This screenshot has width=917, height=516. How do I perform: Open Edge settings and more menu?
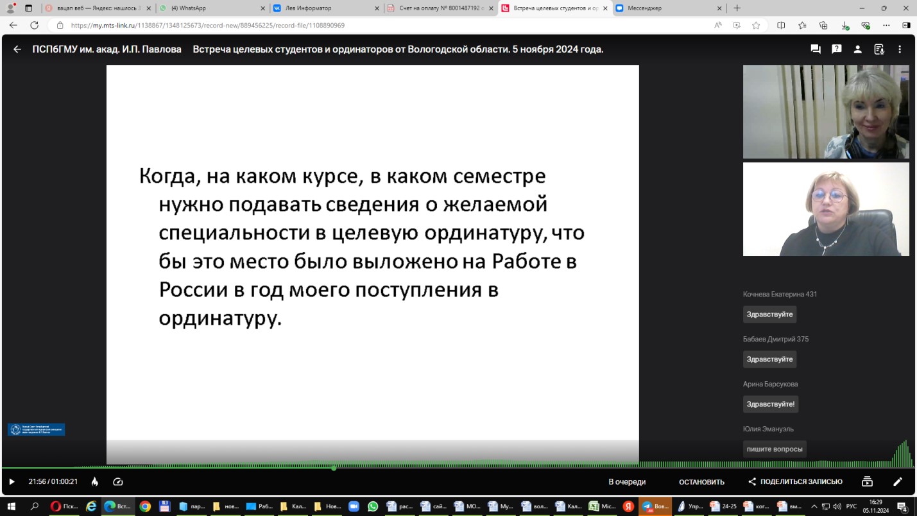[887, 26]
